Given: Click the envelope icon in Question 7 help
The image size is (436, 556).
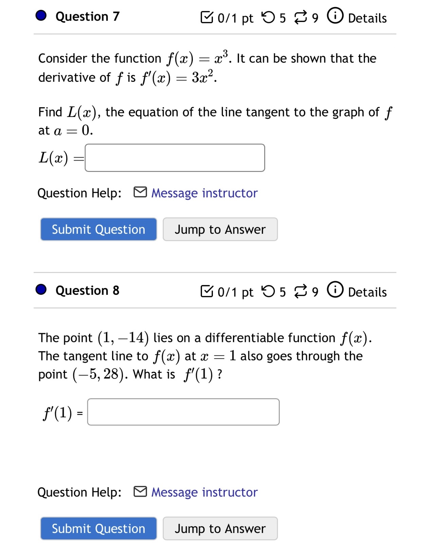Looking at the screenshot, I should (x=140, y=193).
